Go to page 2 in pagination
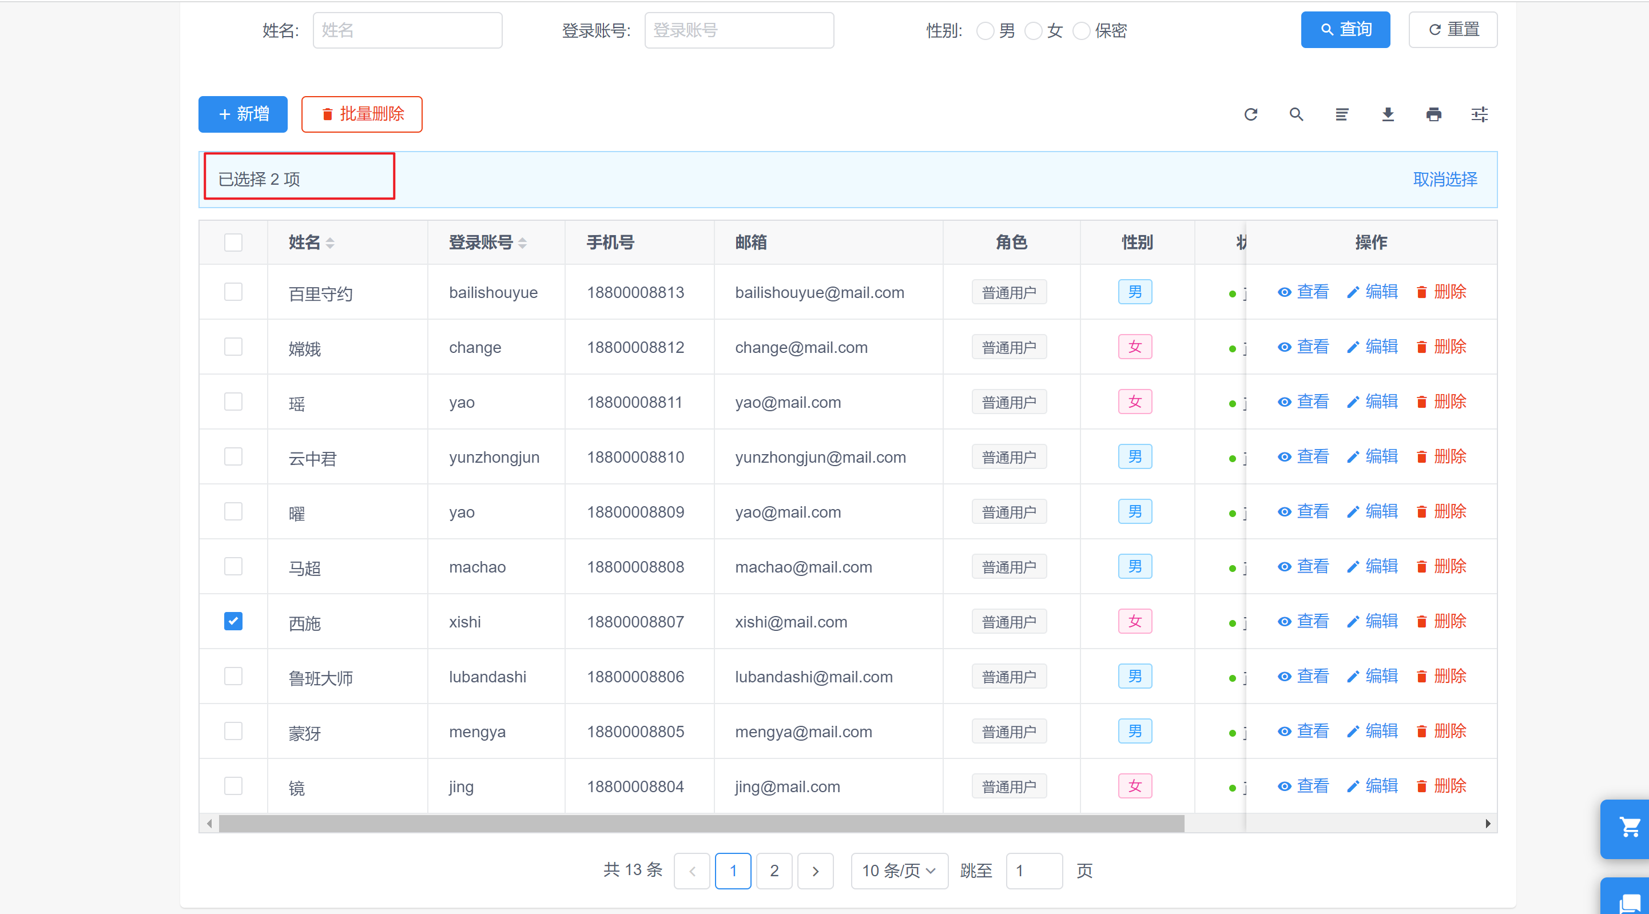The height and width of the screenshot is (914, 1649). pos(773,871)
